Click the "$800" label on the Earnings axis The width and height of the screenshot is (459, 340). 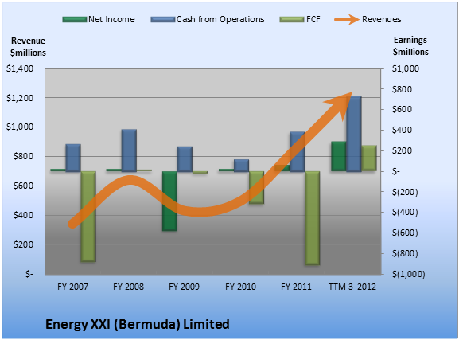point(402,89)
